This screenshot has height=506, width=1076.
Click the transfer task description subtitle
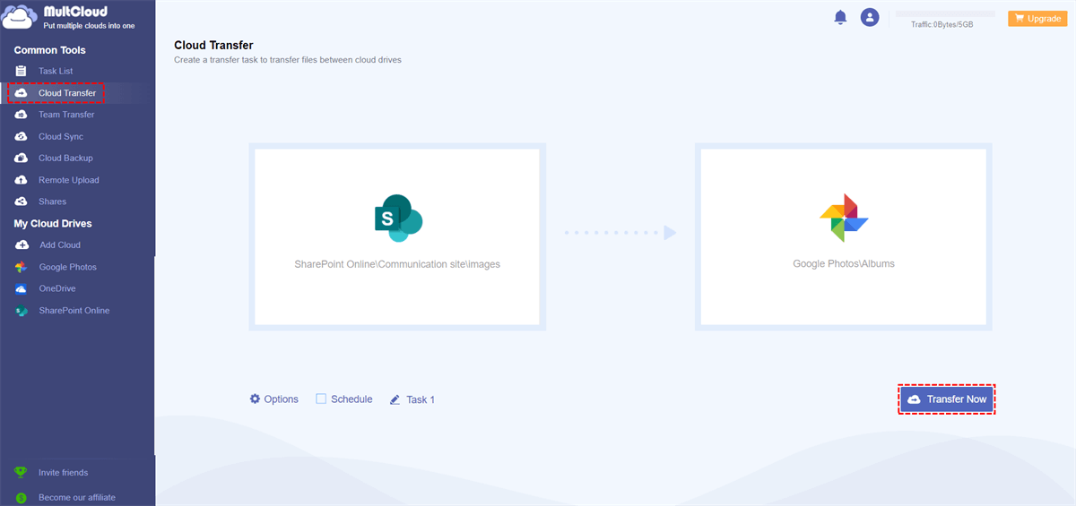click(288, 60)
